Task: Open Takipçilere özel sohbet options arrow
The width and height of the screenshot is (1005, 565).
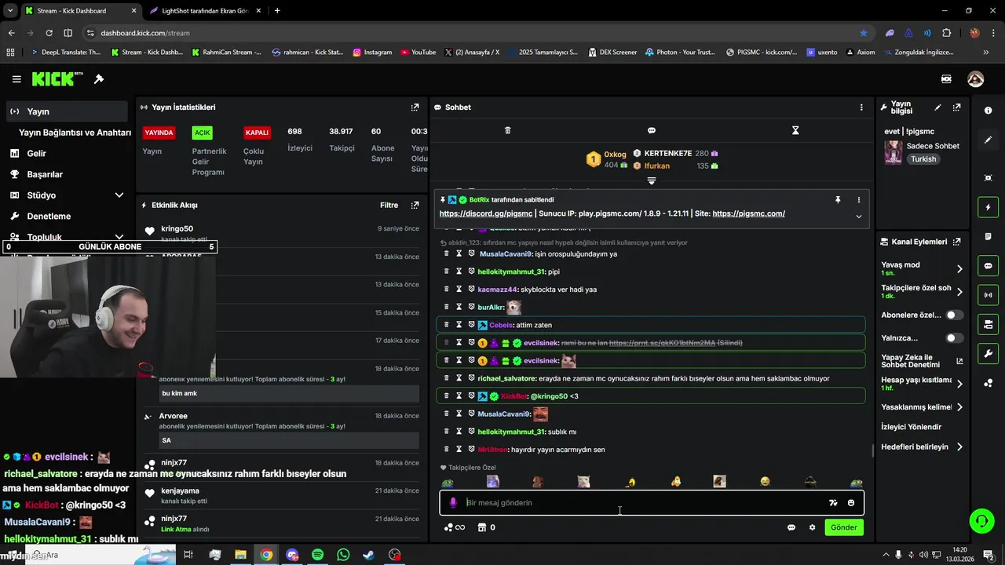Action: tap(959, 292)
